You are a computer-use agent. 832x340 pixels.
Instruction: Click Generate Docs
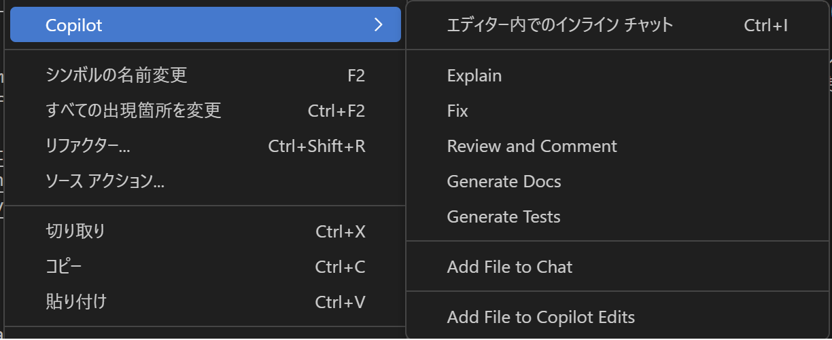[x=504, y=182]
